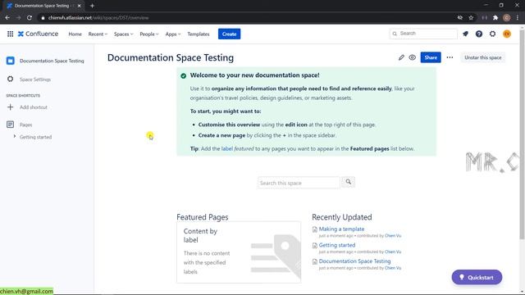The width and height of the screenshot is (525, 295).
Task: Click the blue Create button
Action: coord(229,34)
